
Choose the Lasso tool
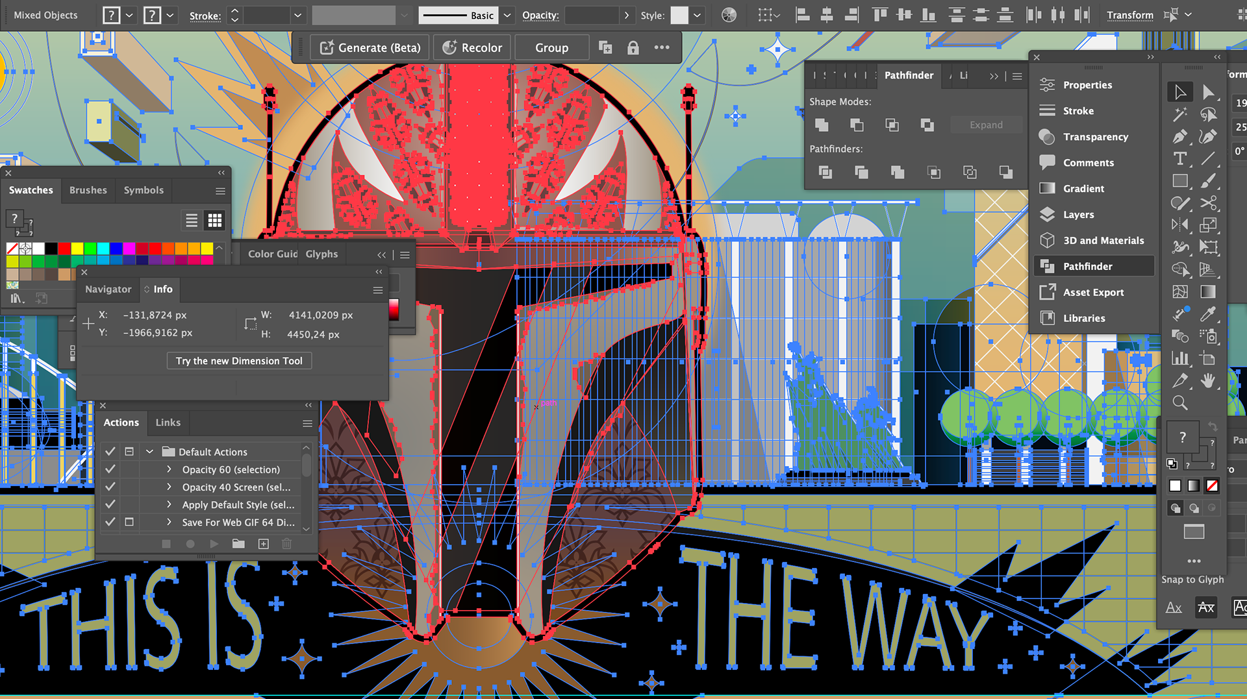click(x=1208, y=115)
